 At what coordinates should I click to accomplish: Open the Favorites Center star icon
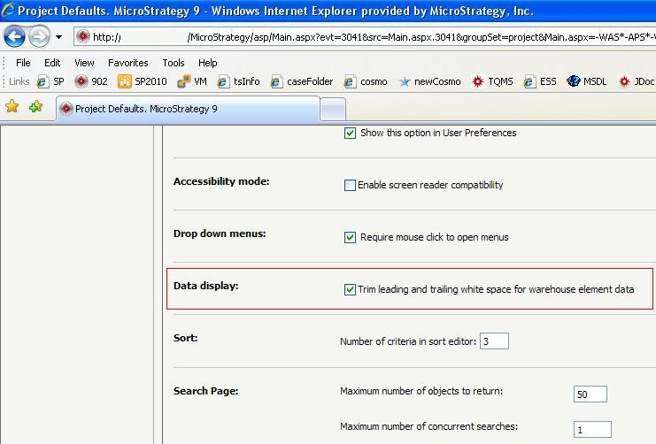tap(12, 107)
